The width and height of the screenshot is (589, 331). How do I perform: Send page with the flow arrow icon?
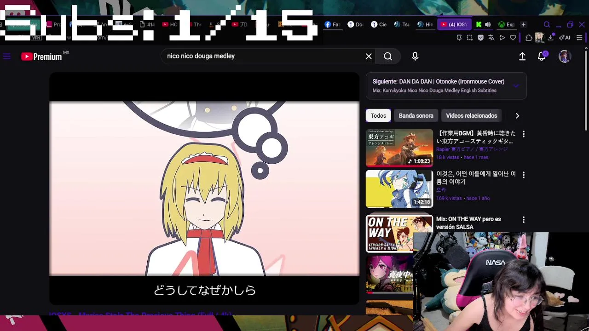pos(502,38)
